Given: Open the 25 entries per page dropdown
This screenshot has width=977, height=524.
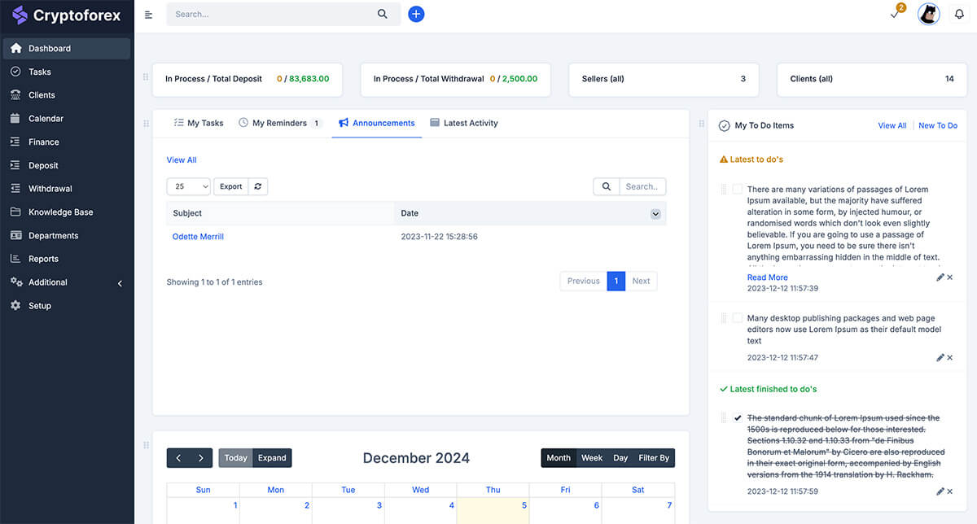Looking at the screenshot, I should 188,186.
